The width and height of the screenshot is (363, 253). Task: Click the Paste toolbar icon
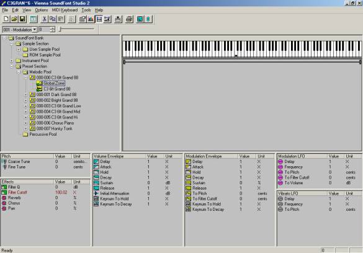(61, 19)
